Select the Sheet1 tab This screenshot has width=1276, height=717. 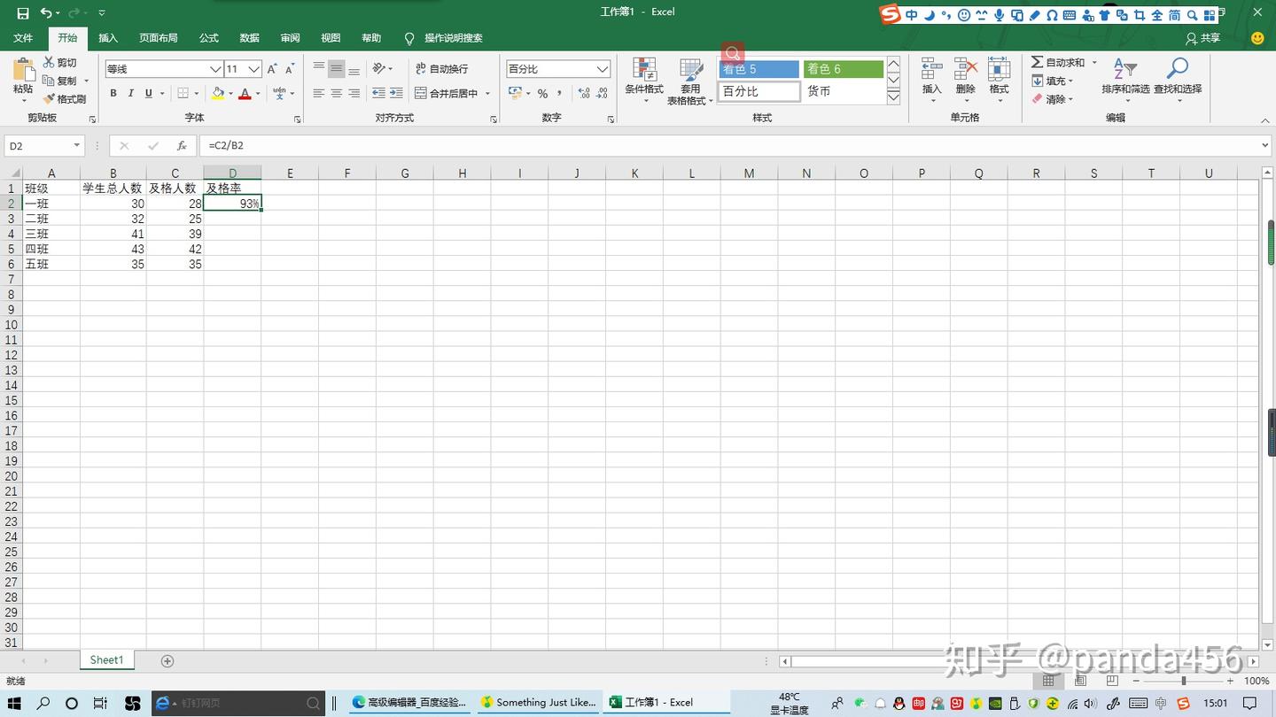click(106, 660)
